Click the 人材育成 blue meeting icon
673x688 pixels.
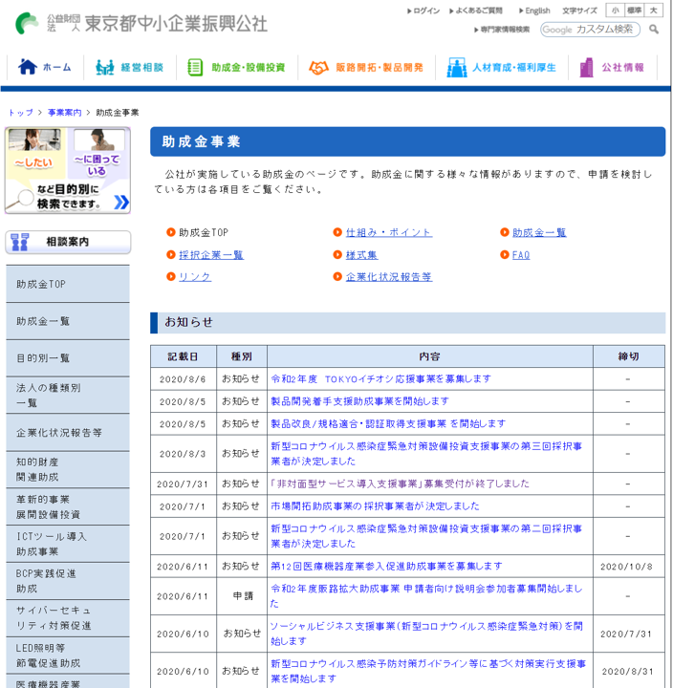pos(457,67)
